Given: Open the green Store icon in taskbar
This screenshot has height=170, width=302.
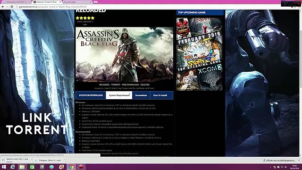Looking at the screenshot, I should pos(32,167).
